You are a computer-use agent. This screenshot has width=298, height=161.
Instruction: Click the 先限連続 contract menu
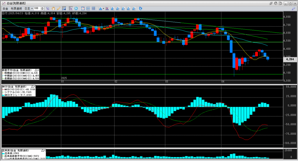tap(16, 8)
